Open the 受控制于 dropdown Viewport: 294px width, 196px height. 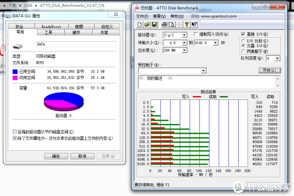tap(203, 71)
